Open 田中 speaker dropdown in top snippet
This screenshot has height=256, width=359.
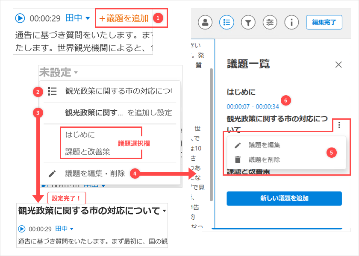click(78, 18)
